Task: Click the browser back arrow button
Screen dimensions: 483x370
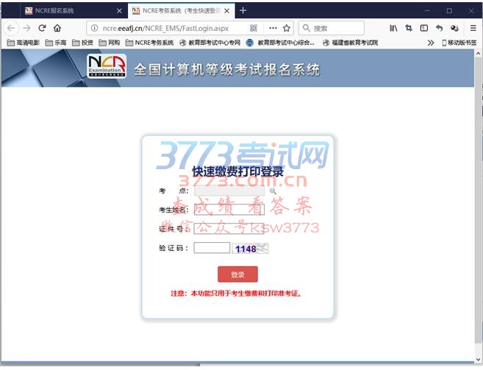Action: (x=11, y=28)
